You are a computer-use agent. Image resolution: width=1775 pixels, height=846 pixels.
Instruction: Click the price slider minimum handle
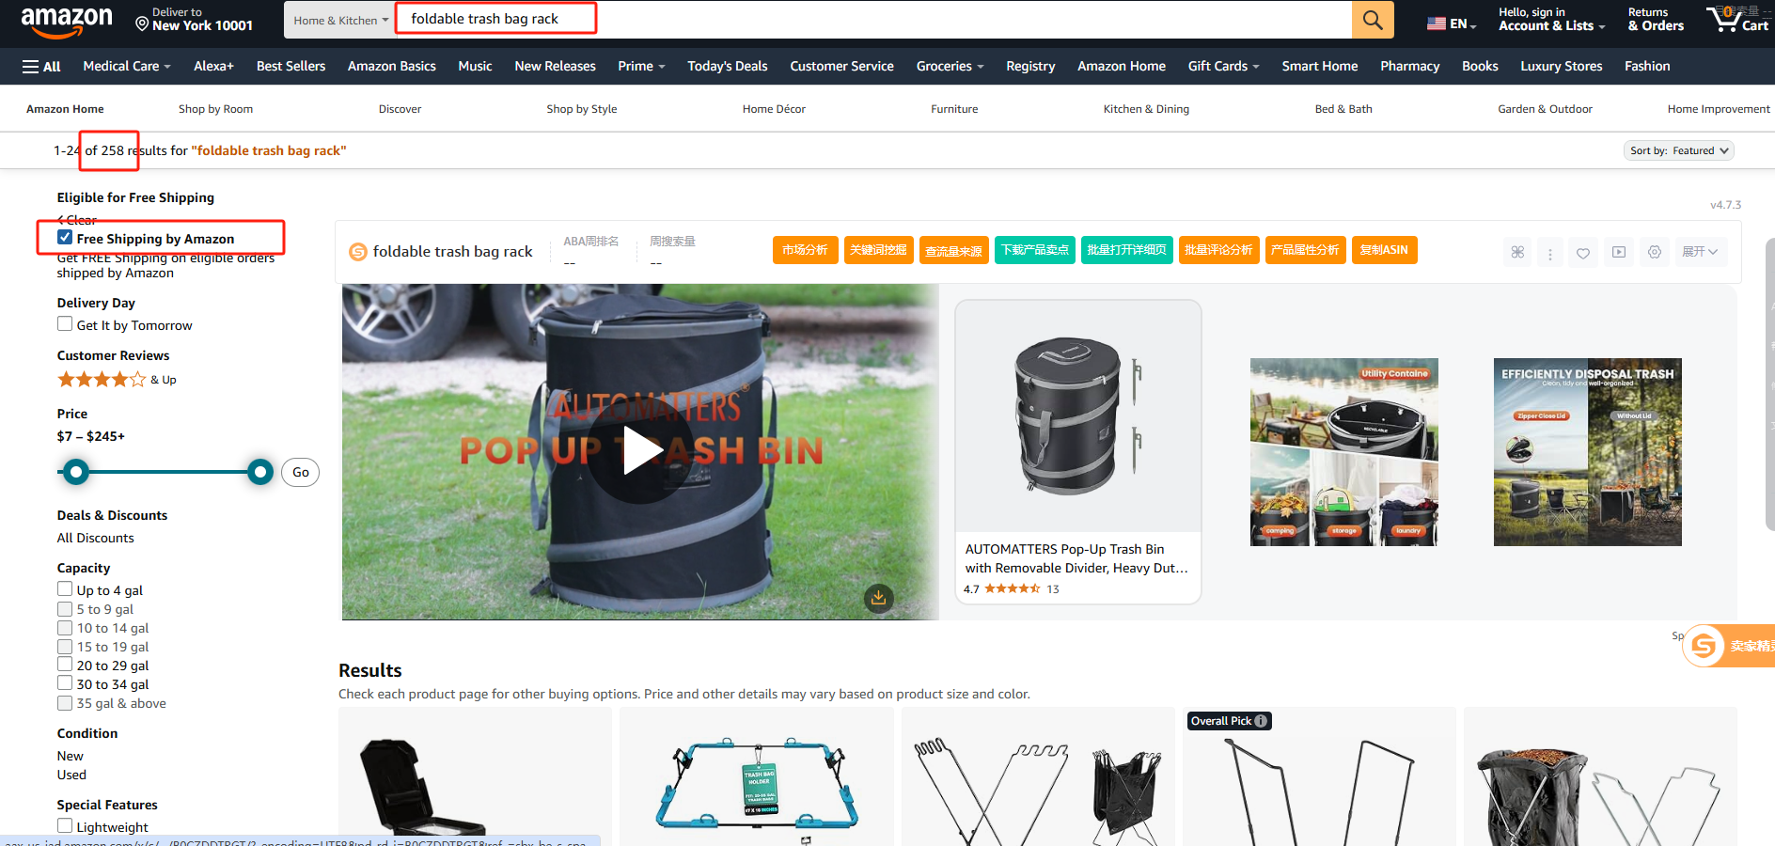pos(76,472)
